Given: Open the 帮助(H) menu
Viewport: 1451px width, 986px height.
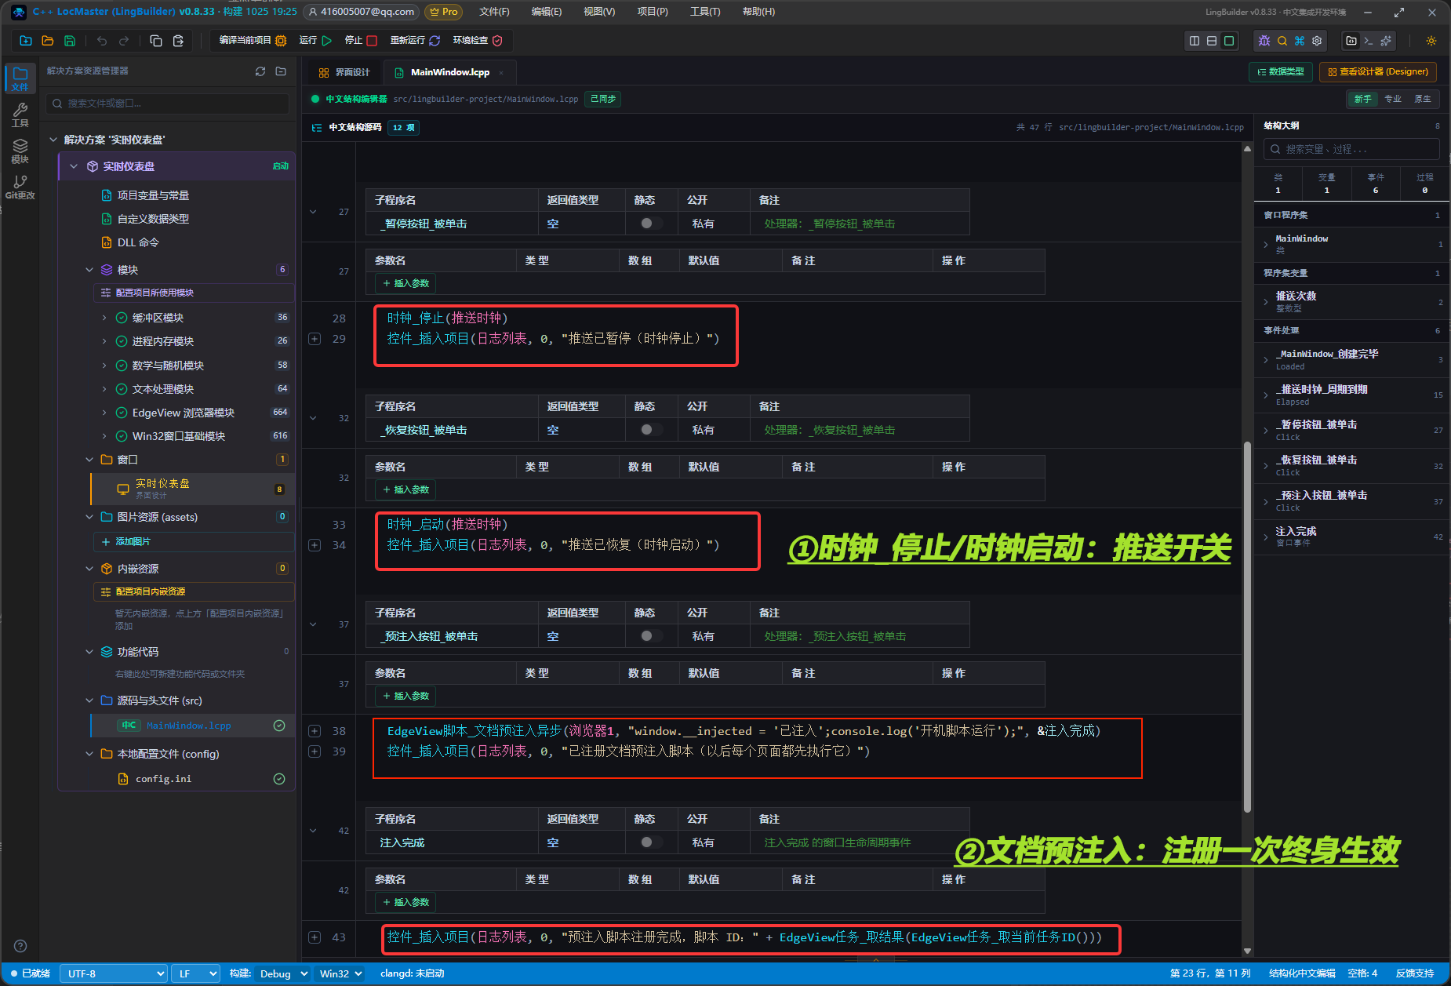Looking at the screenshot, I should pos(758,12).
